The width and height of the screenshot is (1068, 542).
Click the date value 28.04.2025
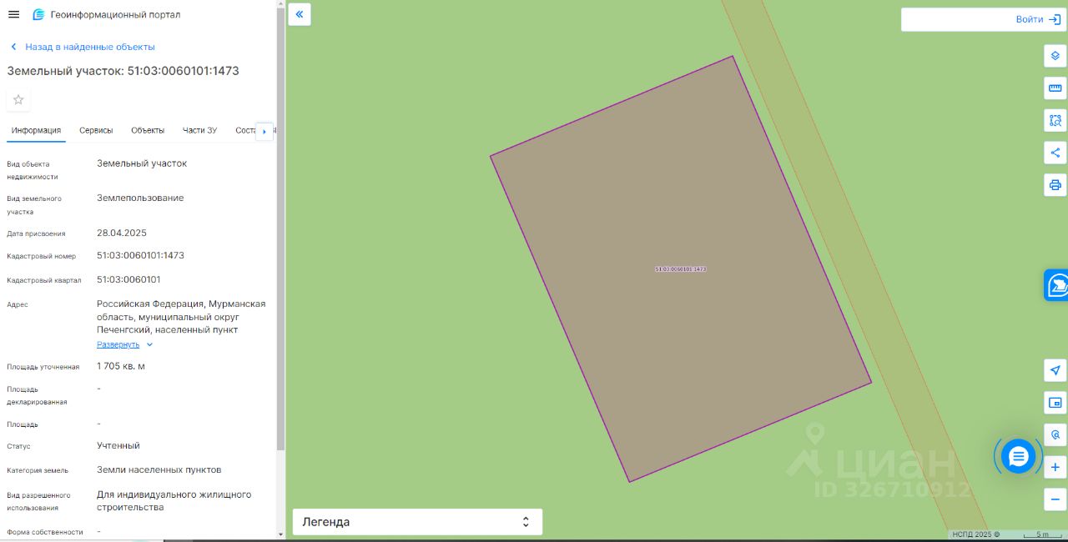point(122,233)
